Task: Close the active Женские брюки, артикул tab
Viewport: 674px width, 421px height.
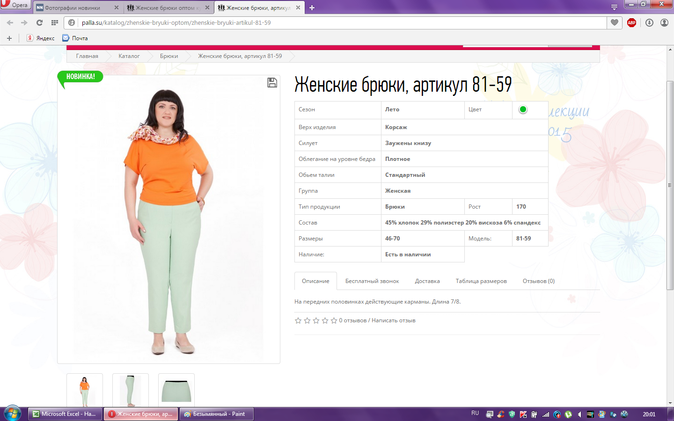Action: tap(298, 7)
